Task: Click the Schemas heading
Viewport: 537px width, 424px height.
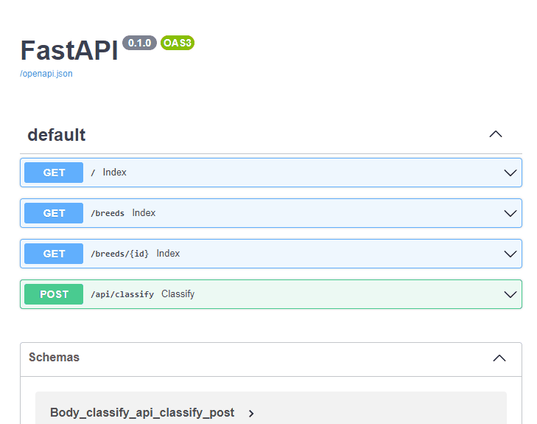Action: pyautogui.click(x=54, y=357)
